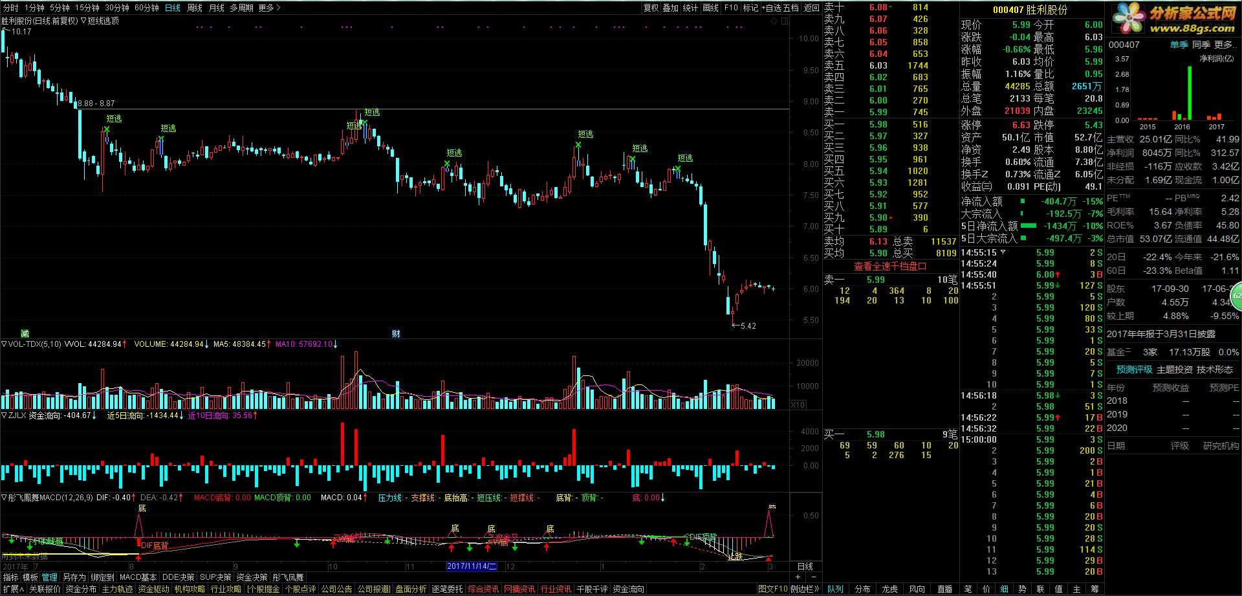Select the DDE决策 template
1242x596 pixels.
(178, 577)
